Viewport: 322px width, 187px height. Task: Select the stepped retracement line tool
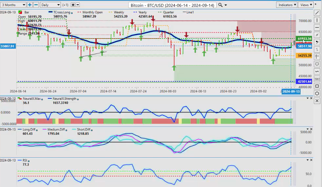point(317,50)
